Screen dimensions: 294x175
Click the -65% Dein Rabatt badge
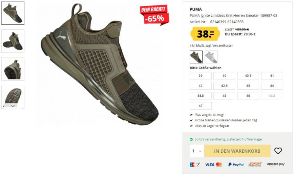click(154, 15)
